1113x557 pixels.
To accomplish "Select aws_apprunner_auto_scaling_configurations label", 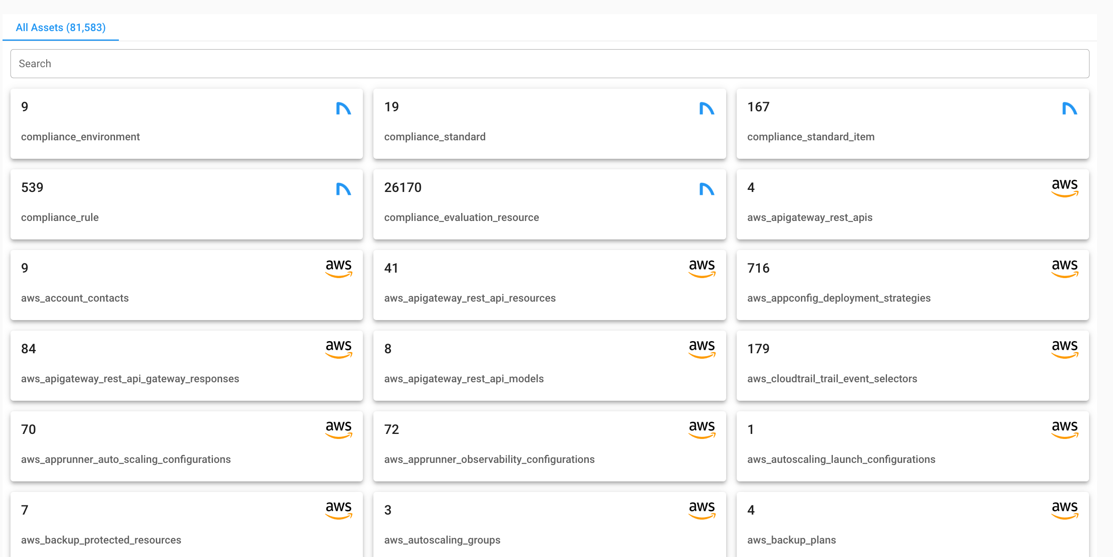I will 126,460.
